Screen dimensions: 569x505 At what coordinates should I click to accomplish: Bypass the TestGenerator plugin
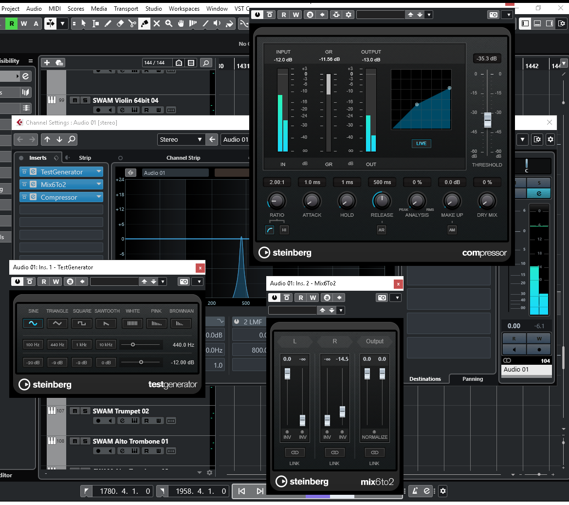(x=18, y=281)
